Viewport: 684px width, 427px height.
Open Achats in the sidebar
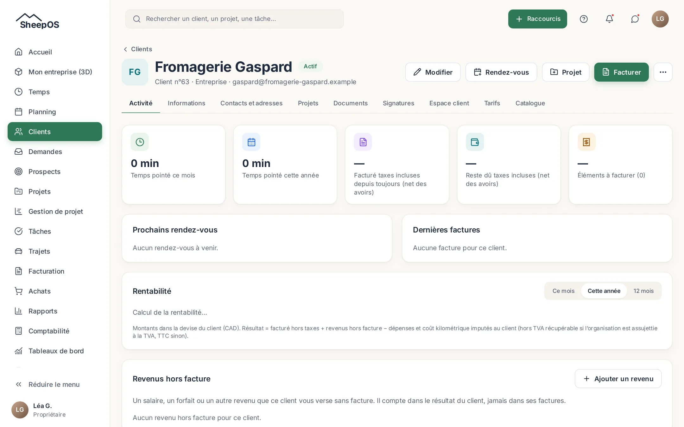pos(55,291)
